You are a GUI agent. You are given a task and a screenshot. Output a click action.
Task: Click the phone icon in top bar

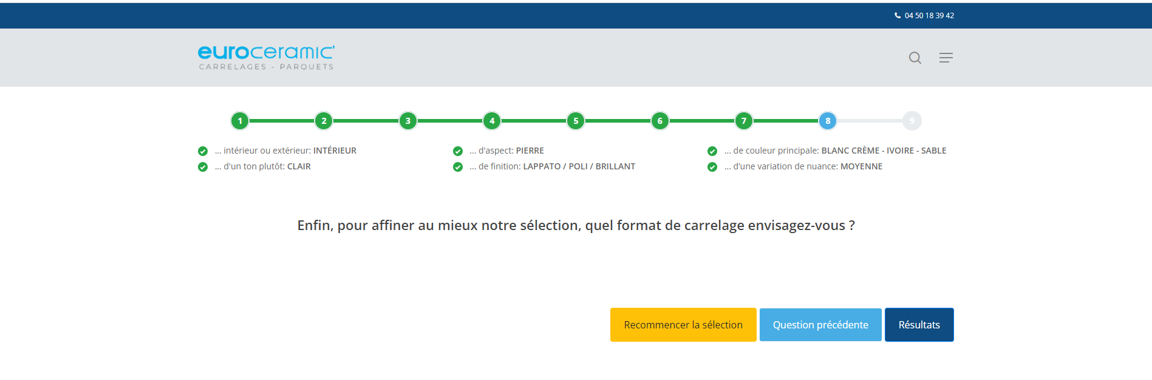[898, 16]
